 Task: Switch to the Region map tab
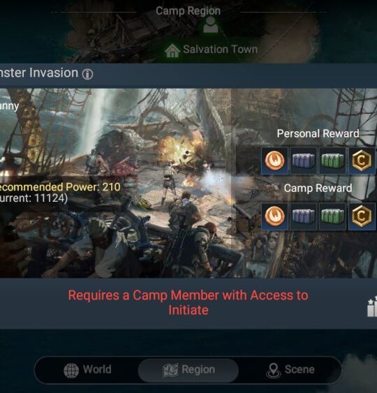(x=188, y=370)
